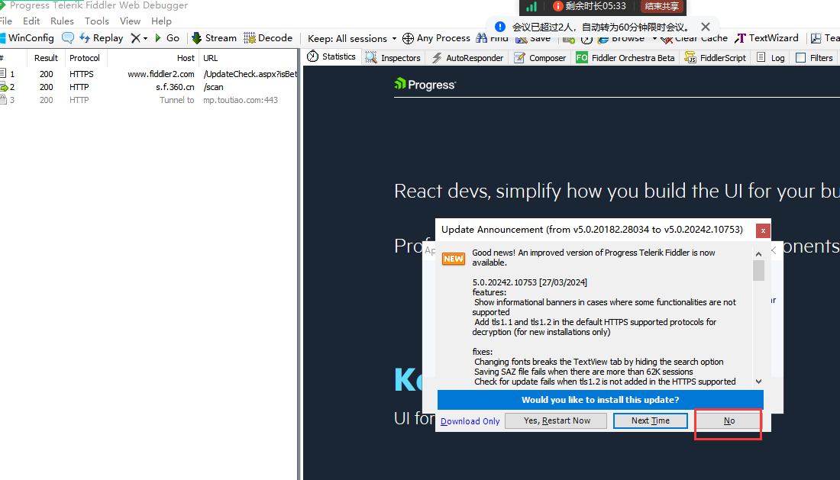This screenshot has width=840, height=480.
Task: Click No in the update dialog
Action: tap(729, 420)
